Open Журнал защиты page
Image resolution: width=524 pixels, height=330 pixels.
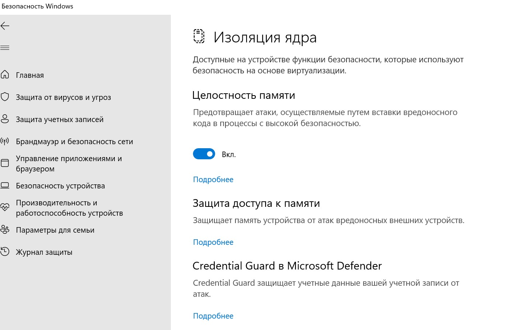pyautogui.click(x=44, y=252)
